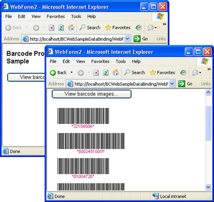Click Forward arrow in front window
The image size is (214, 202).
[81, 73]
